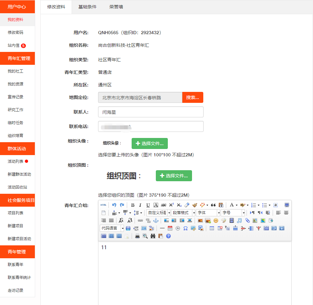Undo the last edit in editor

(x=114, y=205)
